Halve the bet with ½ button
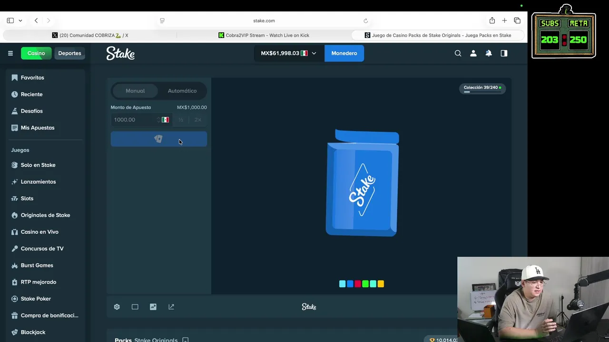The width and height of the screenshot is (609, 342). click(x=181, y=120)
